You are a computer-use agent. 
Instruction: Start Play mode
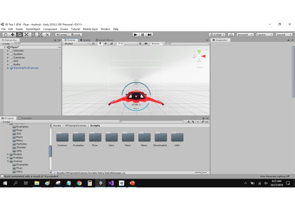coord(135,35)
